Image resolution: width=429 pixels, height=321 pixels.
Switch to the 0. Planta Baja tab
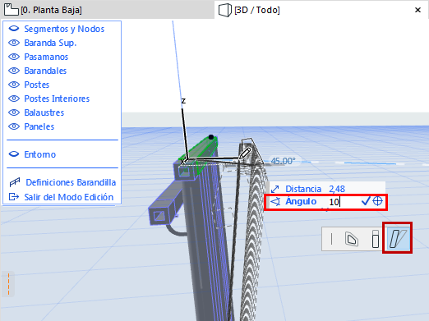(107, 10)
